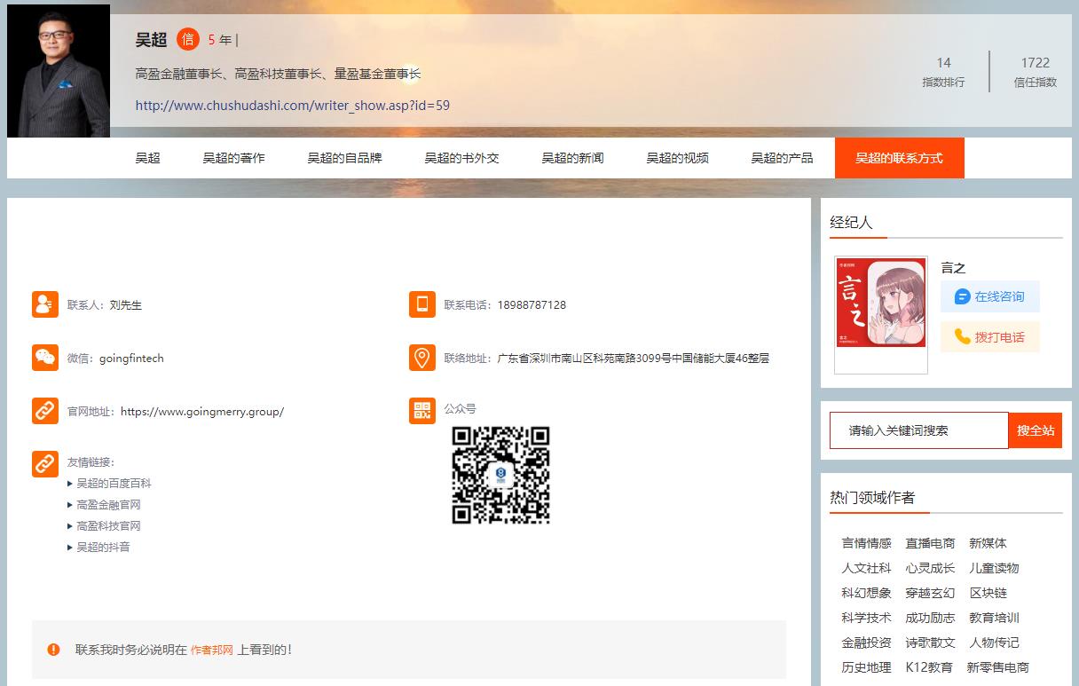The height and width of the screenshot is (686, 1079).
Task: Click the 言之 agent thumbnail image
Action: 881,314
